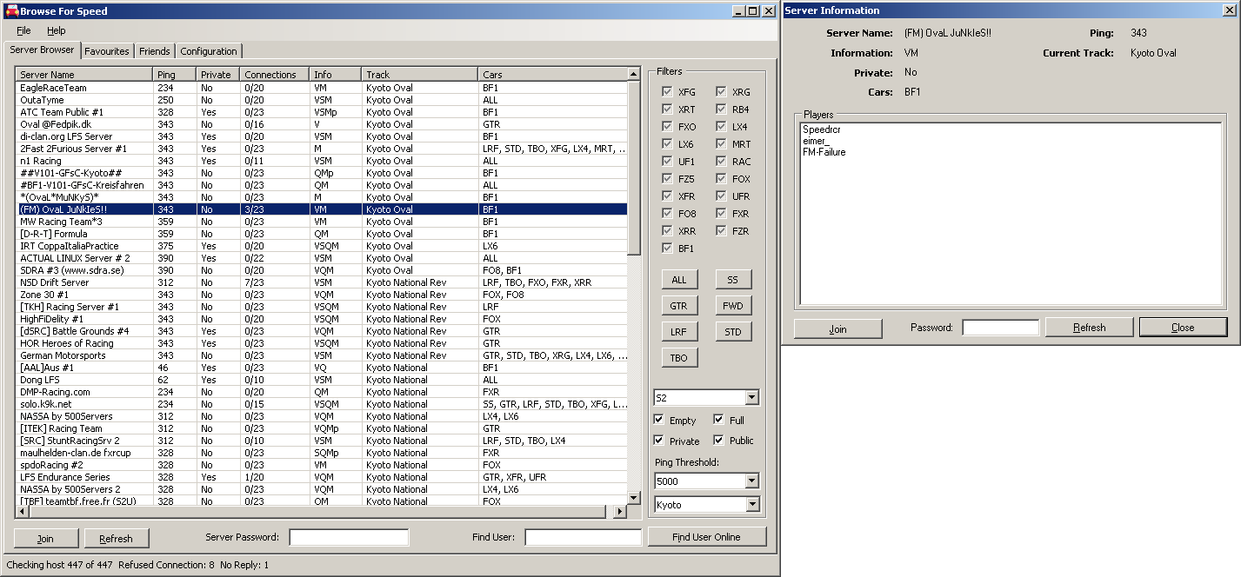Viewport: 1241px width, 577px height.
Task: Click the ALL car filter button
Action: coord(679,280)
